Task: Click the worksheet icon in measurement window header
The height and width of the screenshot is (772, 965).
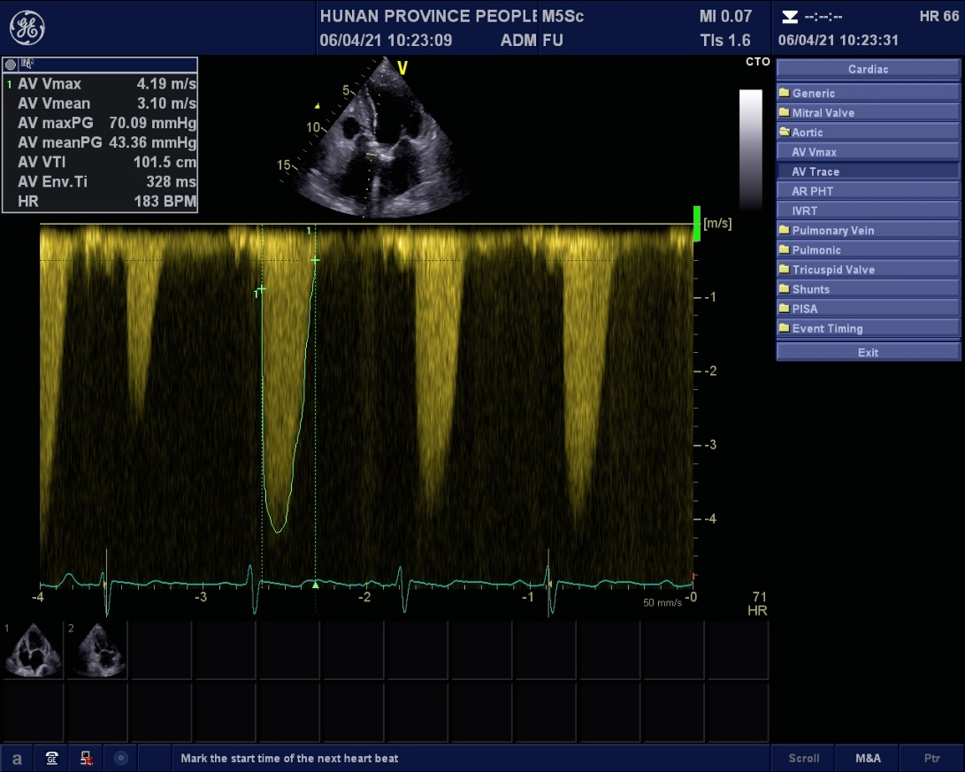Action: click(27, 65)
